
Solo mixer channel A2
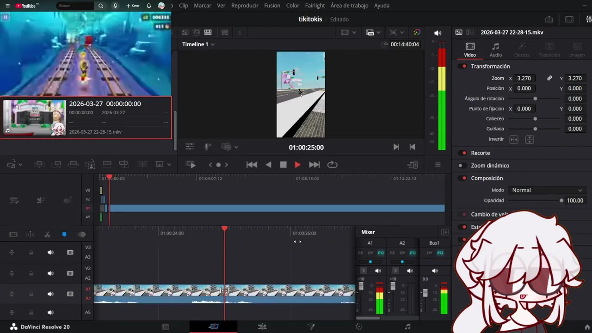click(x=395, y=271)
